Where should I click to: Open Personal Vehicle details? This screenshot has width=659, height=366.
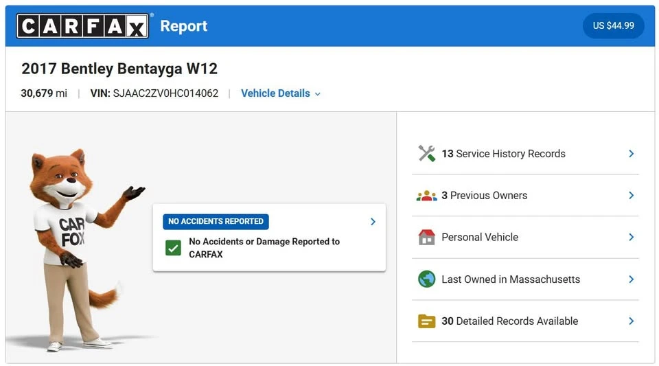point(525,237)
